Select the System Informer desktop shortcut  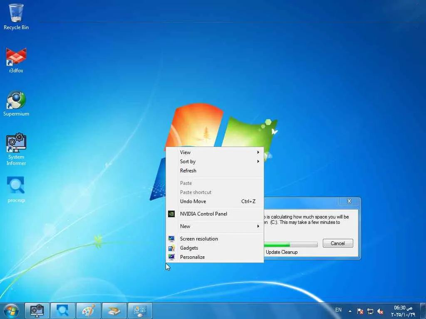click(x=16, y=150)
